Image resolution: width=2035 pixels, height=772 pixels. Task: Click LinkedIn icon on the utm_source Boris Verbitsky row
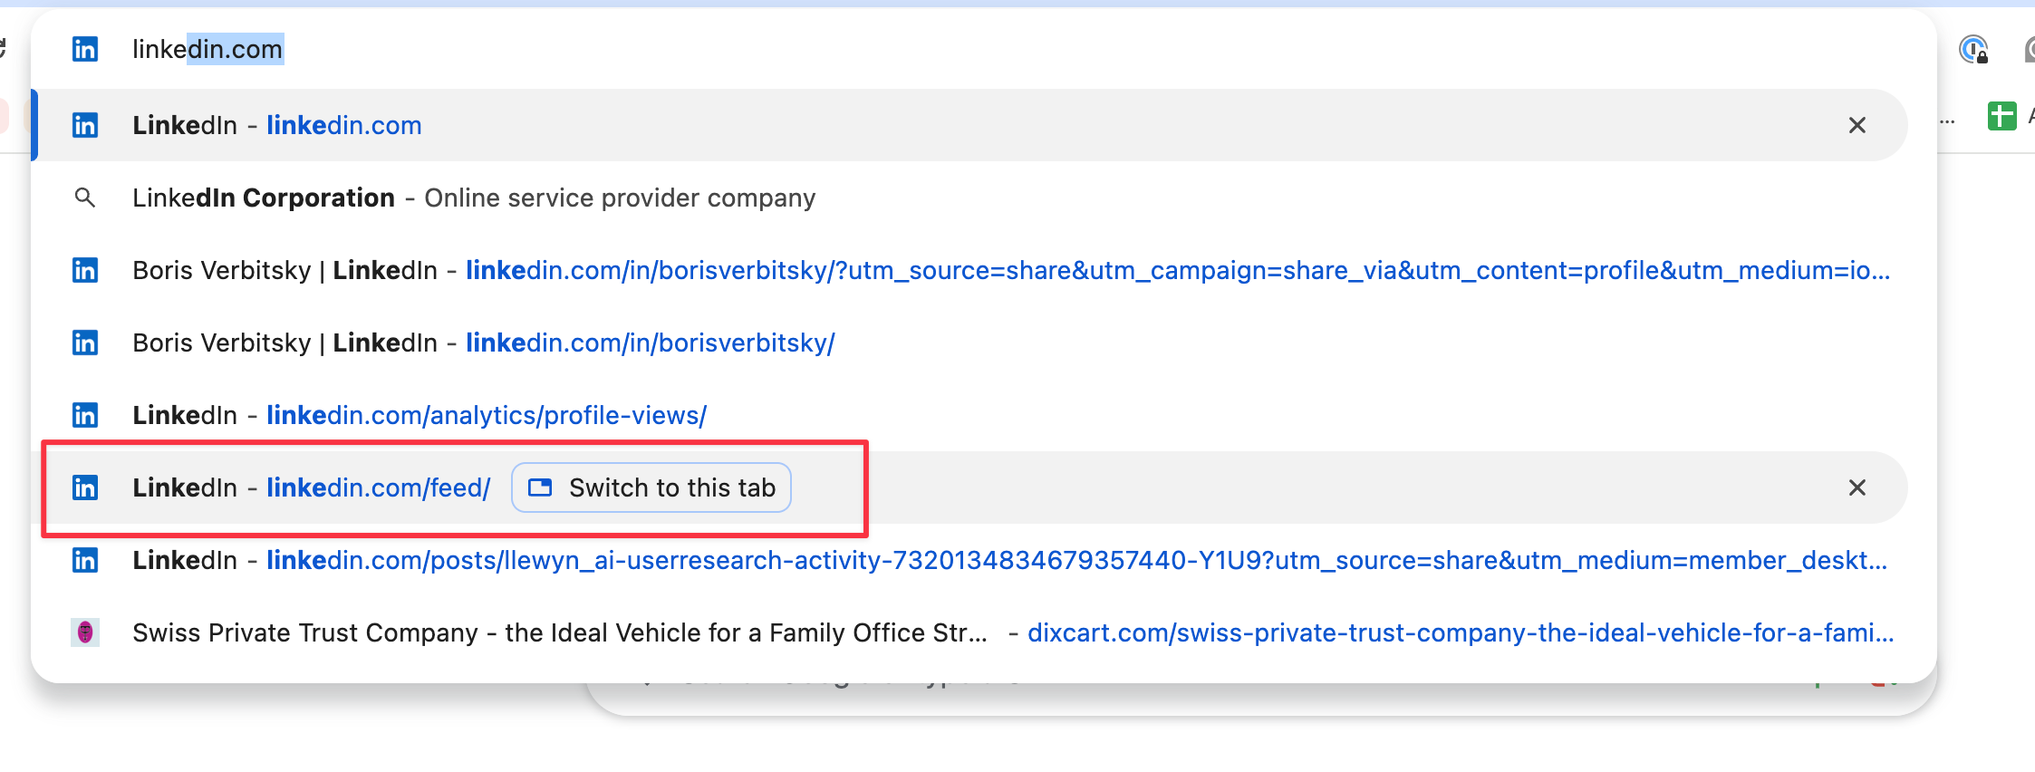click(x=85, y=270)
